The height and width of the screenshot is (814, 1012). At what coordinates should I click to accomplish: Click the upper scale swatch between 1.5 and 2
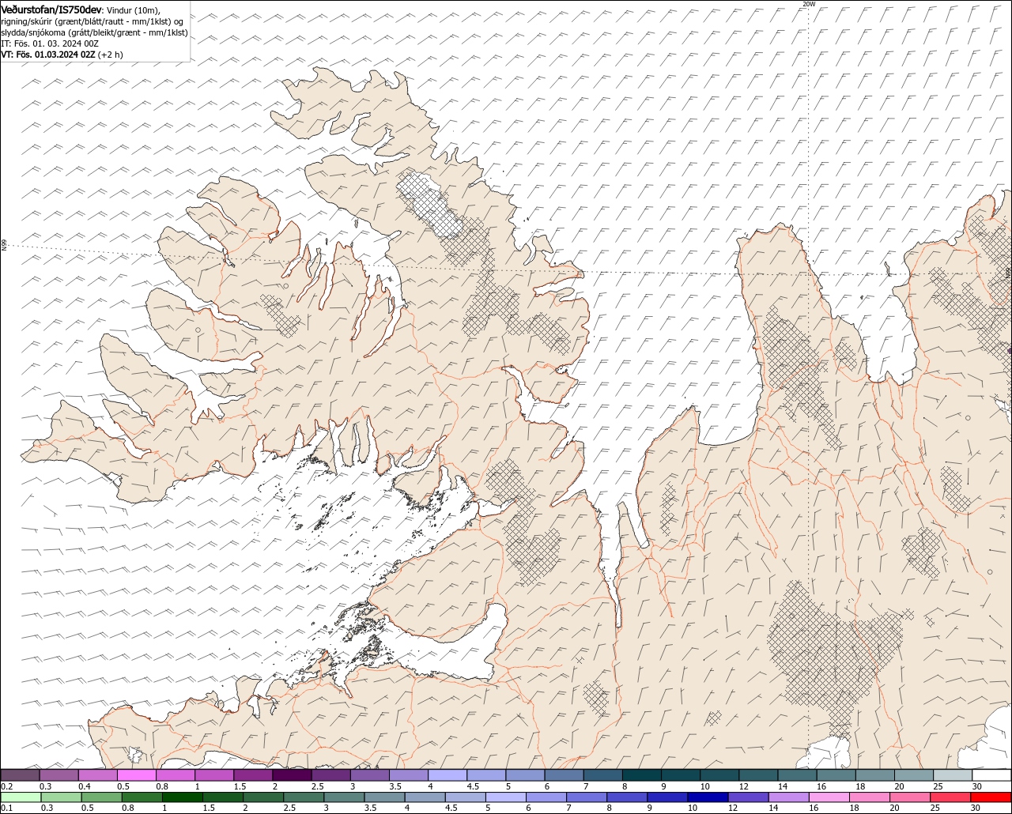pos(253,775)
